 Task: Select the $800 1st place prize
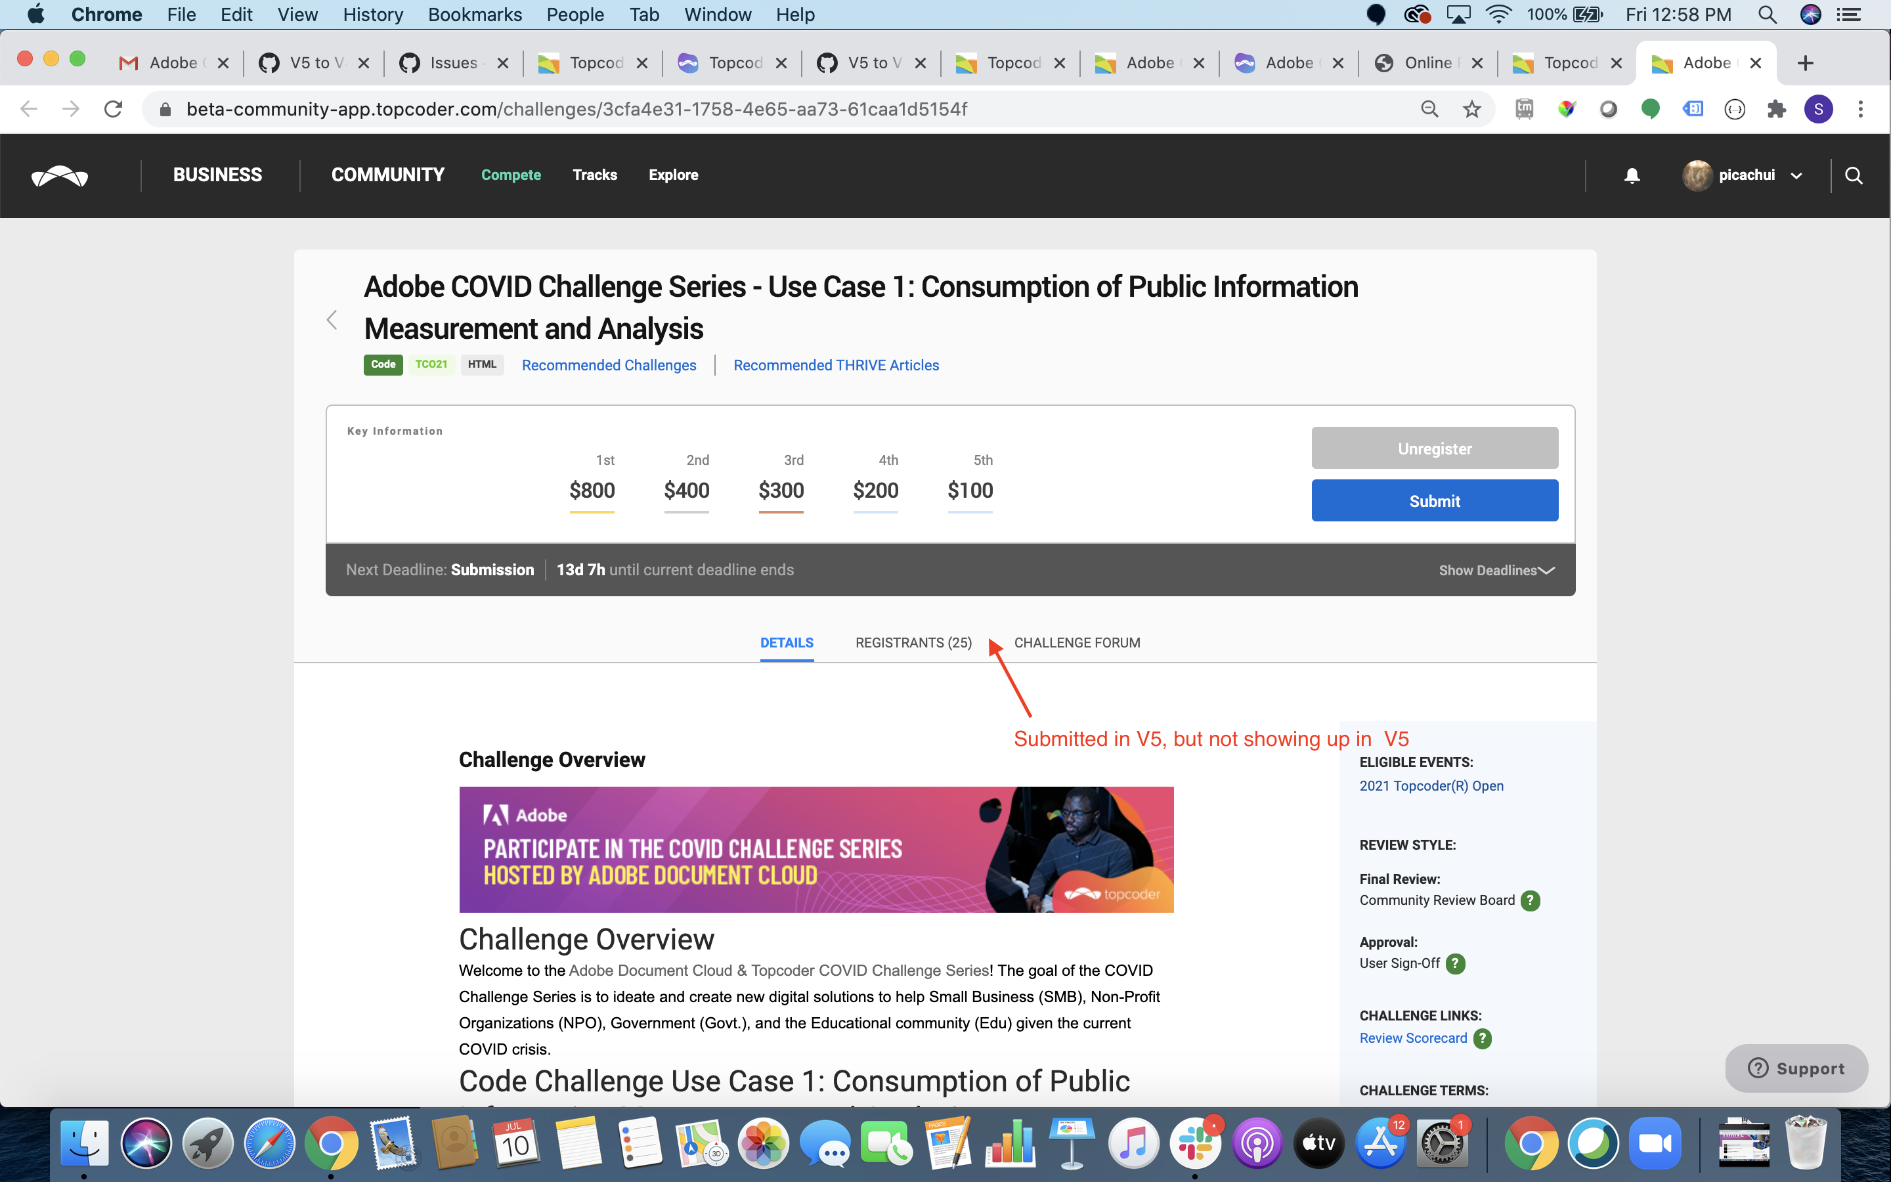point(592,490)
